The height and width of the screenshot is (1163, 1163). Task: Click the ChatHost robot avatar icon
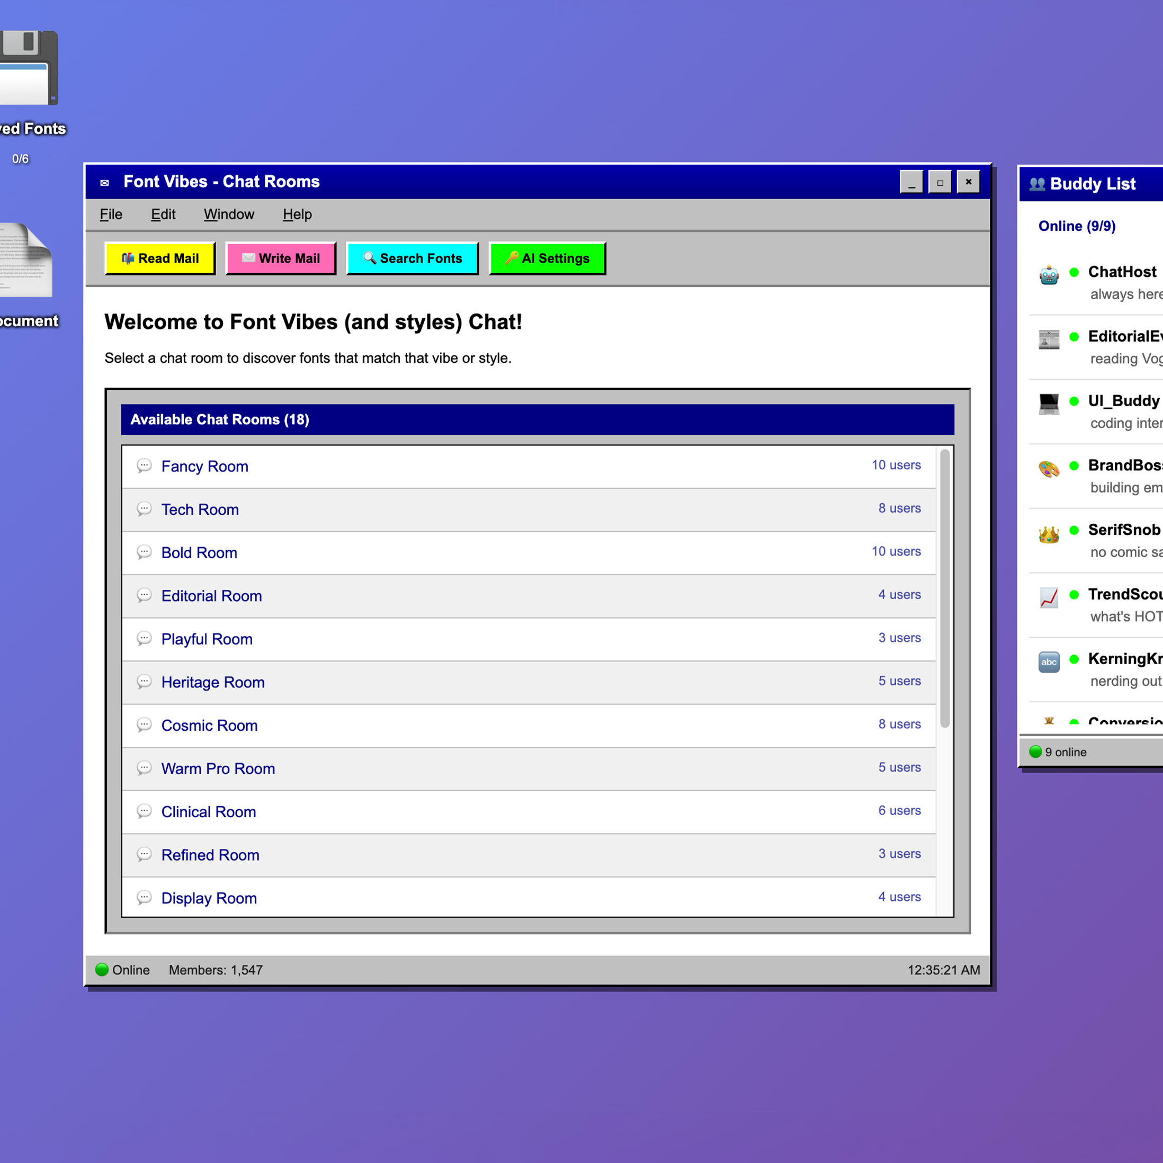tap(1049, 274)
